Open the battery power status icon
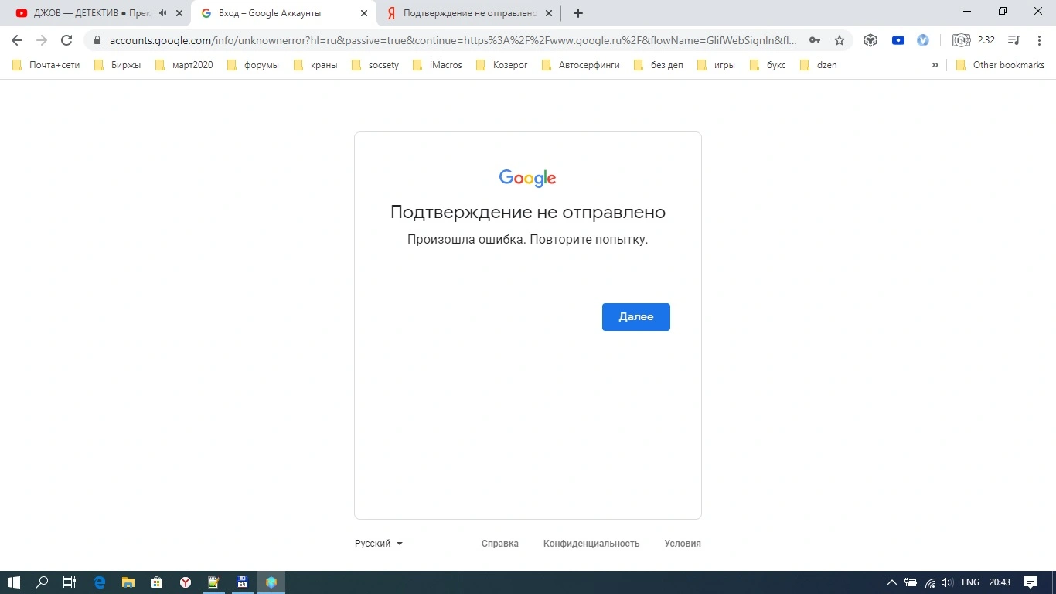 click(x=911, y=582)
